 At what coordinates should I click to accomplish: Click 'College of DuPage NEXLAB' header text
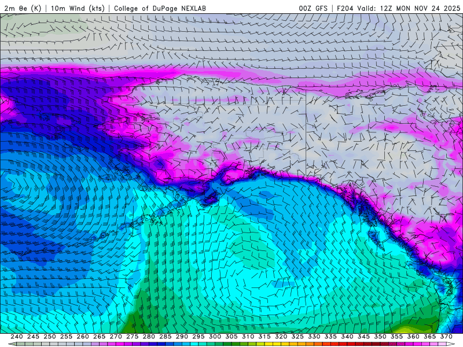pos(160,8)
